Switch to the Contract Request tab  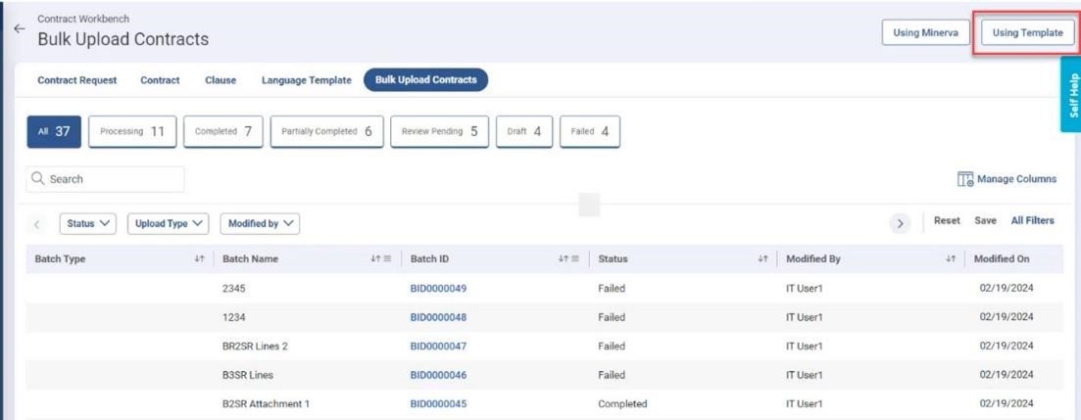(x=76, y=80)
